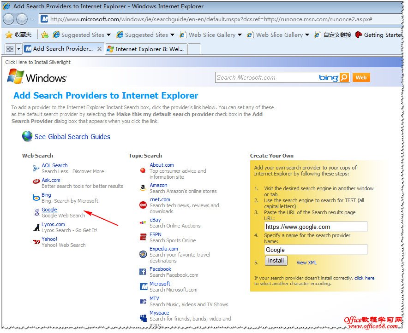Image resolution: width=408 pixels, height=333 pixels.
Task: Click the eBay logo icon
Action: pyautogui.click(x=143, y=222)
